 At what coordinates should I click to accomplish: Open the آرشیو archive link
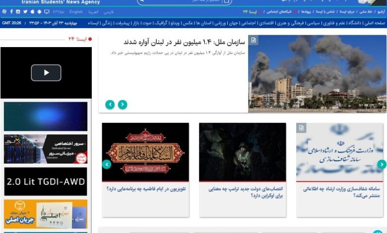tap(381, 11)
